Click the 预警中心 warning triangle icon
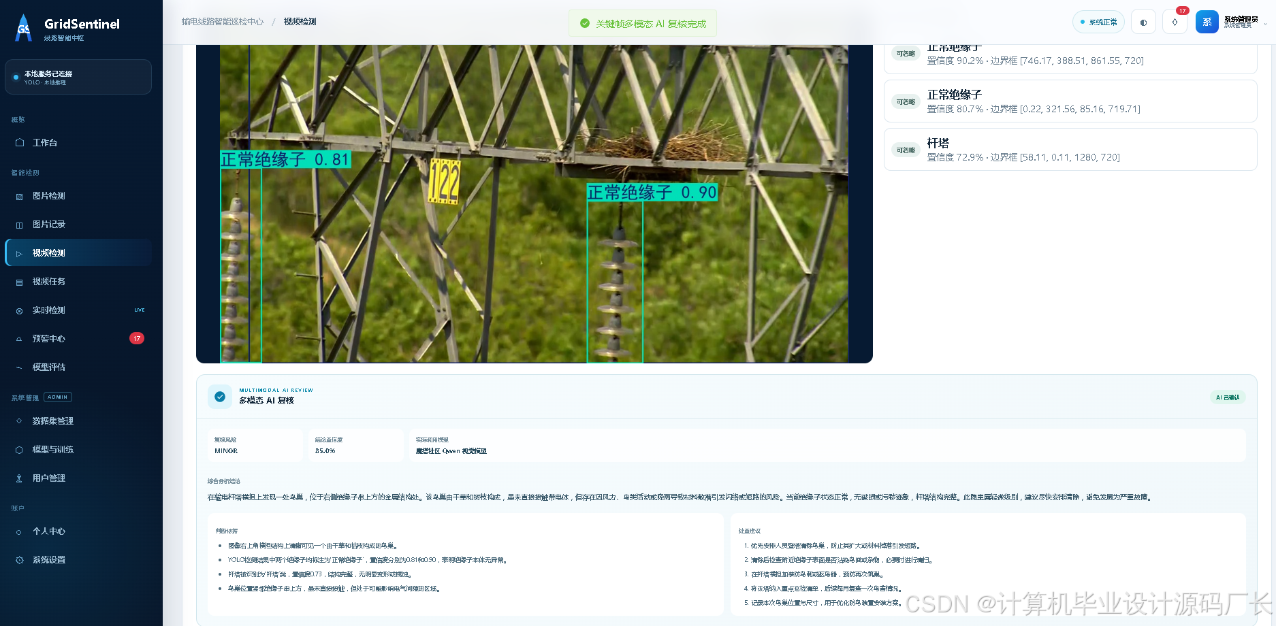The height and width of the screenshot is (626, 1276). coord(19,339)
